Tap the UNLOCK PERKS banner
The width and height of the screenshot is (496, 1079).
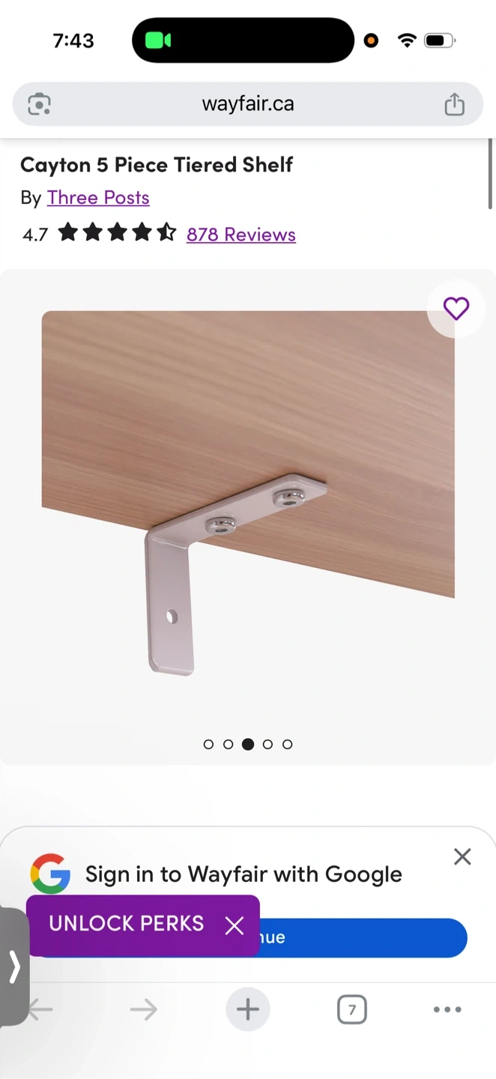tap(127, 923)
